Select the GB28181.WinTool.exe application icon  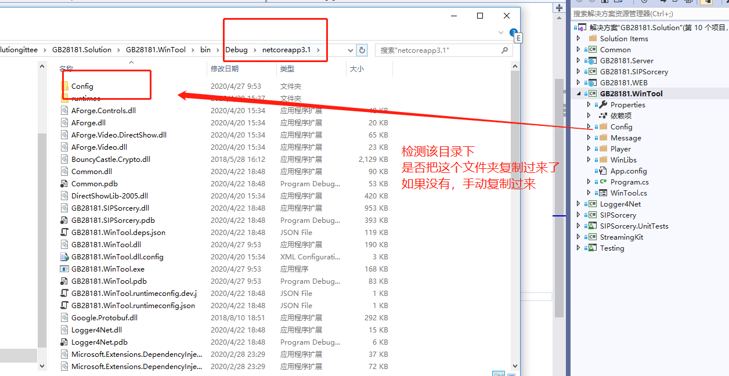coord(66,269)
